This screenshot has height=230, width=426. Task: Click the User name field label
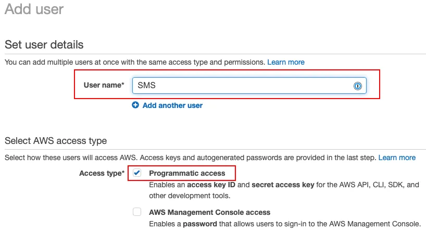tap(104, 85)
